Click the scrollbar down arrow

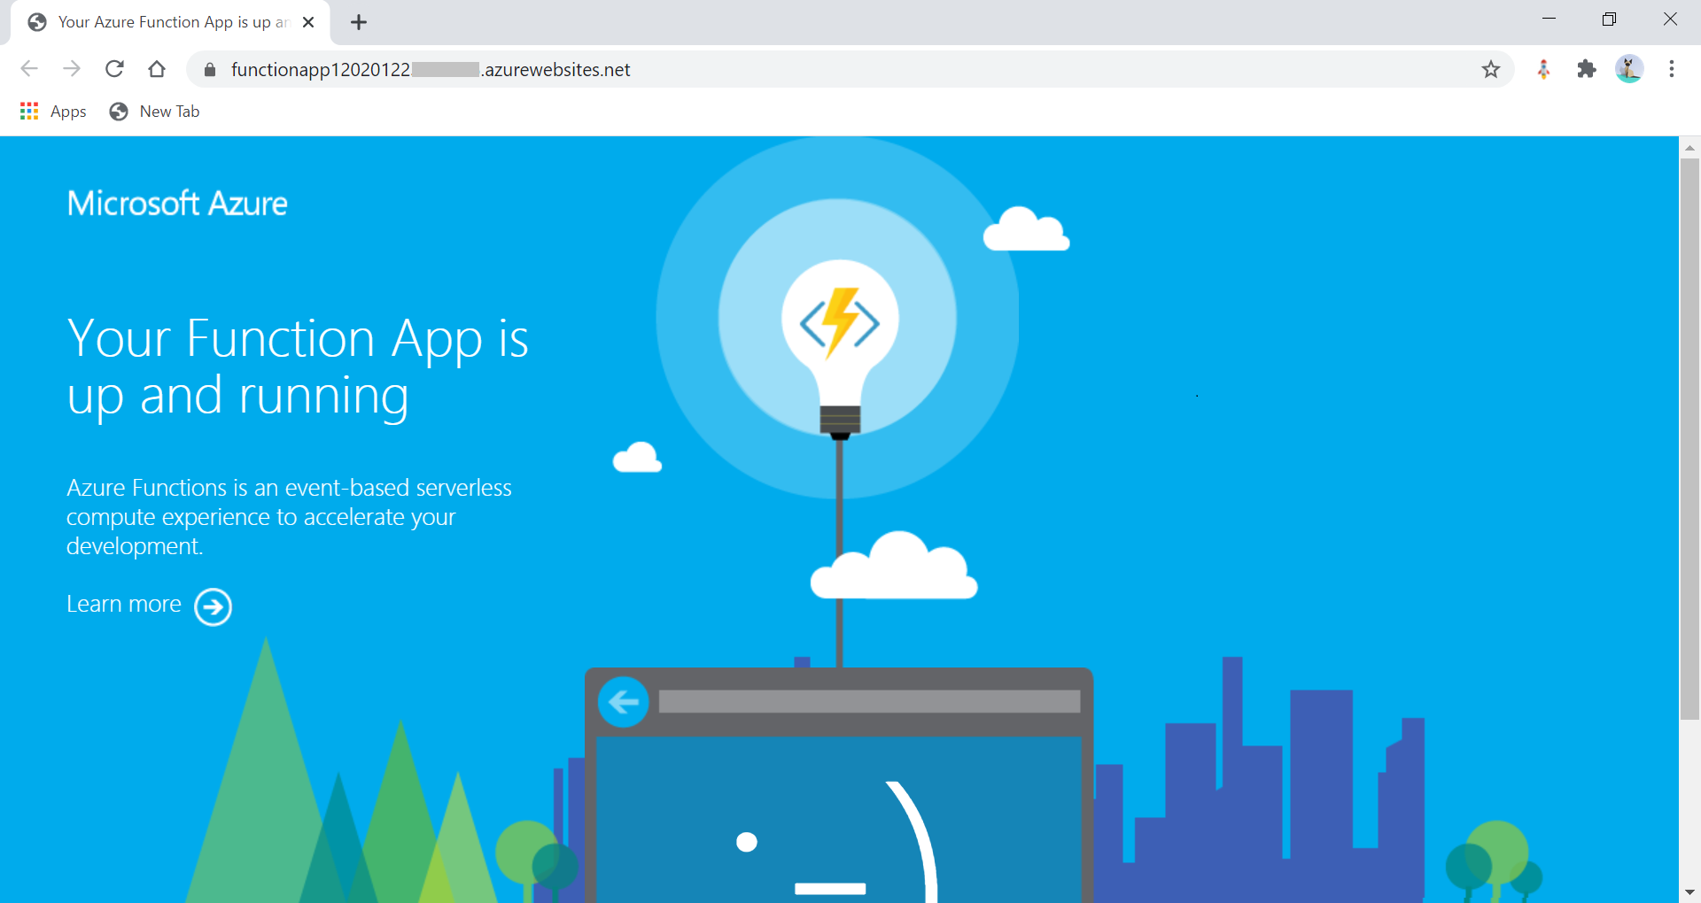[x=1690, y=892]
